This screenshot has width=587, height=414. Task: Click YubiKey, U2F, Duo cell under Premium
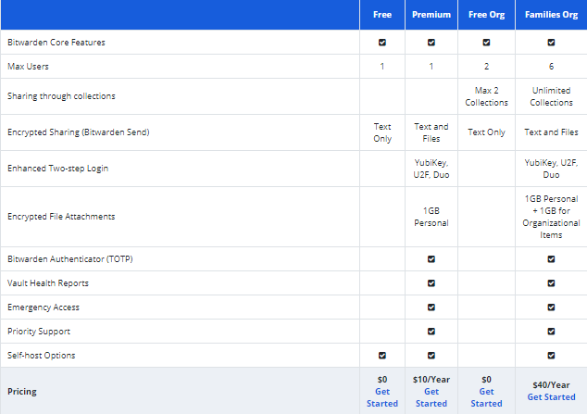tap(431, 169)
